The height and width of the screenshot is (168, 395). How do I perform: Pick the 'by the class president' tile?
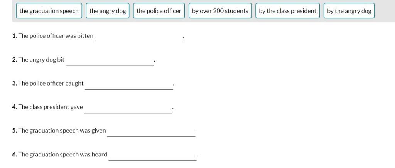tap(287, 11)
